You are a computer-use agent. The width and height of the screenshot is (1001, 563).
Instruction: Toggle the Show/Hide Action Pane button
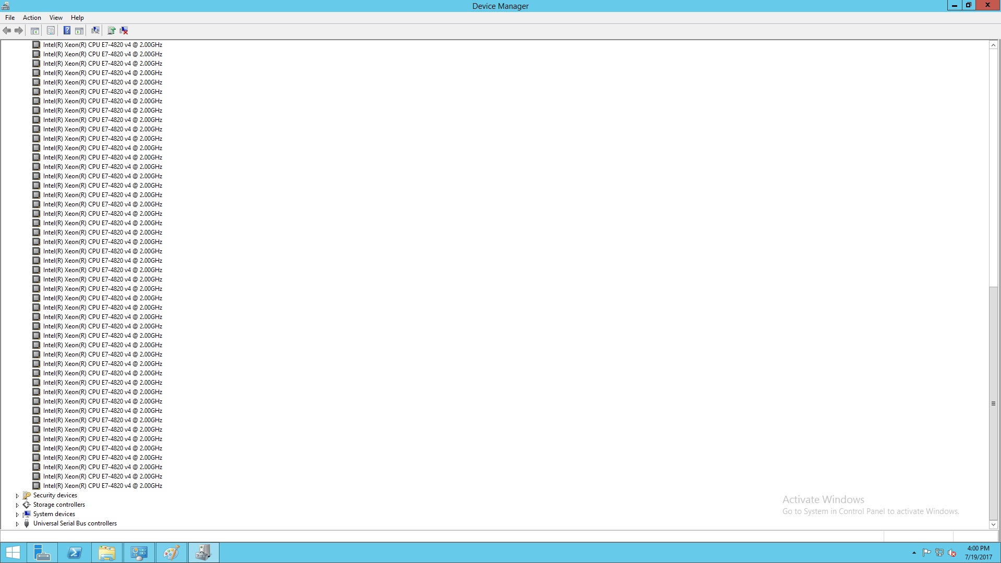click(x=79, y=31)
